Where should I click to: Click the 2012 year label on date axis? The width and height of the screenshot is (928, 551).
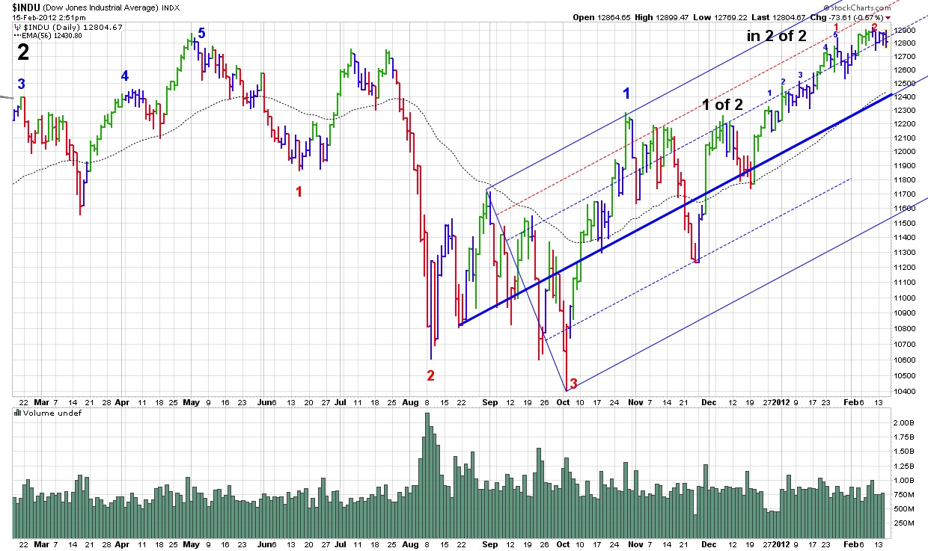pyautogui.click(x=781, y=401)
